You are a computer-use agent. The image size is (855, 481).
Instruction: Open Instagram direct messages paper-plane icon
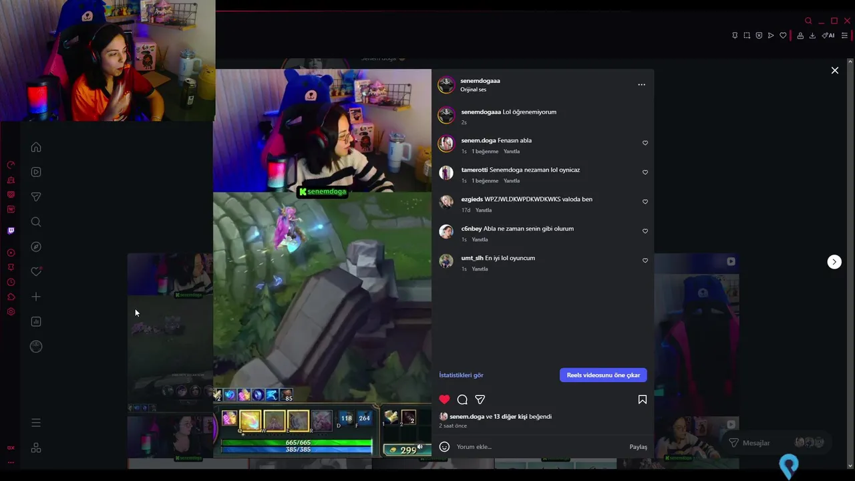[x=36, y=197]
